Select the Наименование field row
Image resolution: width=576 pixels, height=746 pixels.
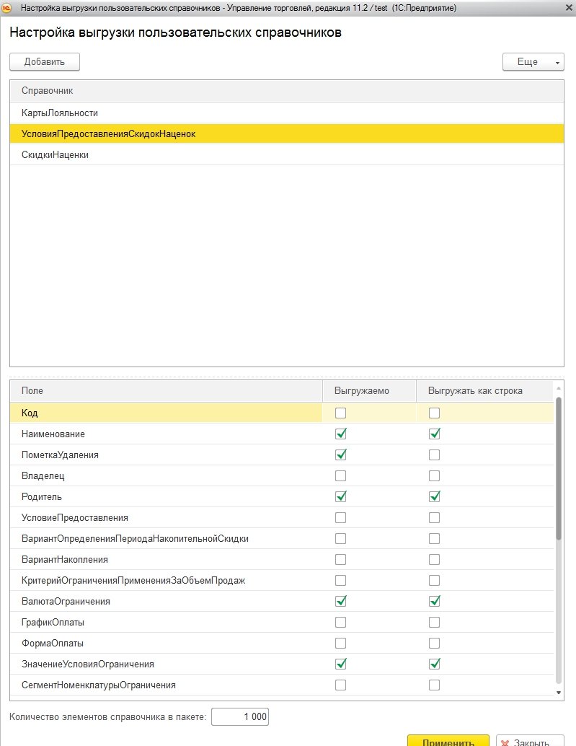click(282, 434)
